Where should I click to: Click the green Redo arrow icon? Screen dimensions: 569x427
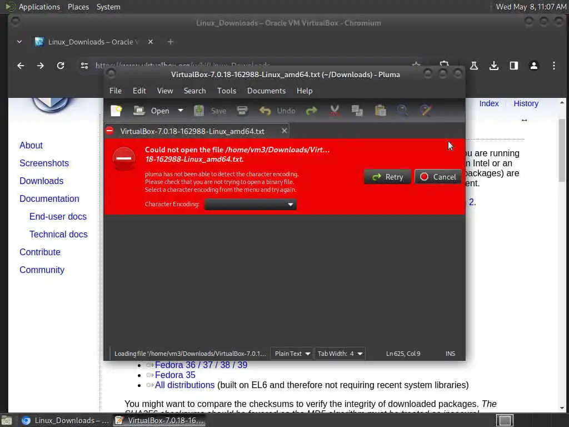[x=311, y=111]
